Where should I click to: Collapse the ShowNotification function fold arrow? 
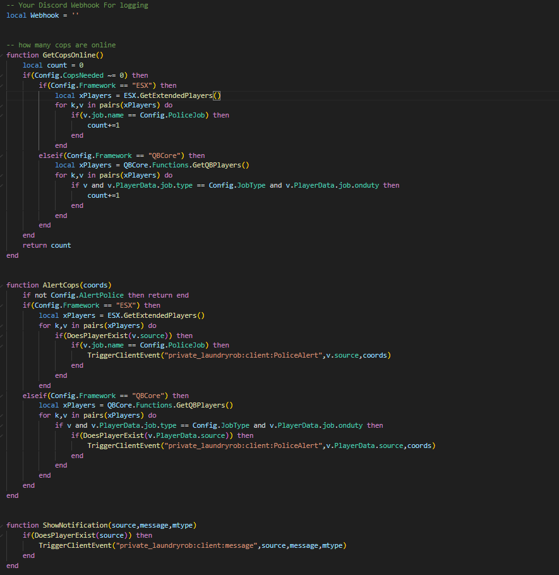click(2, 525)
